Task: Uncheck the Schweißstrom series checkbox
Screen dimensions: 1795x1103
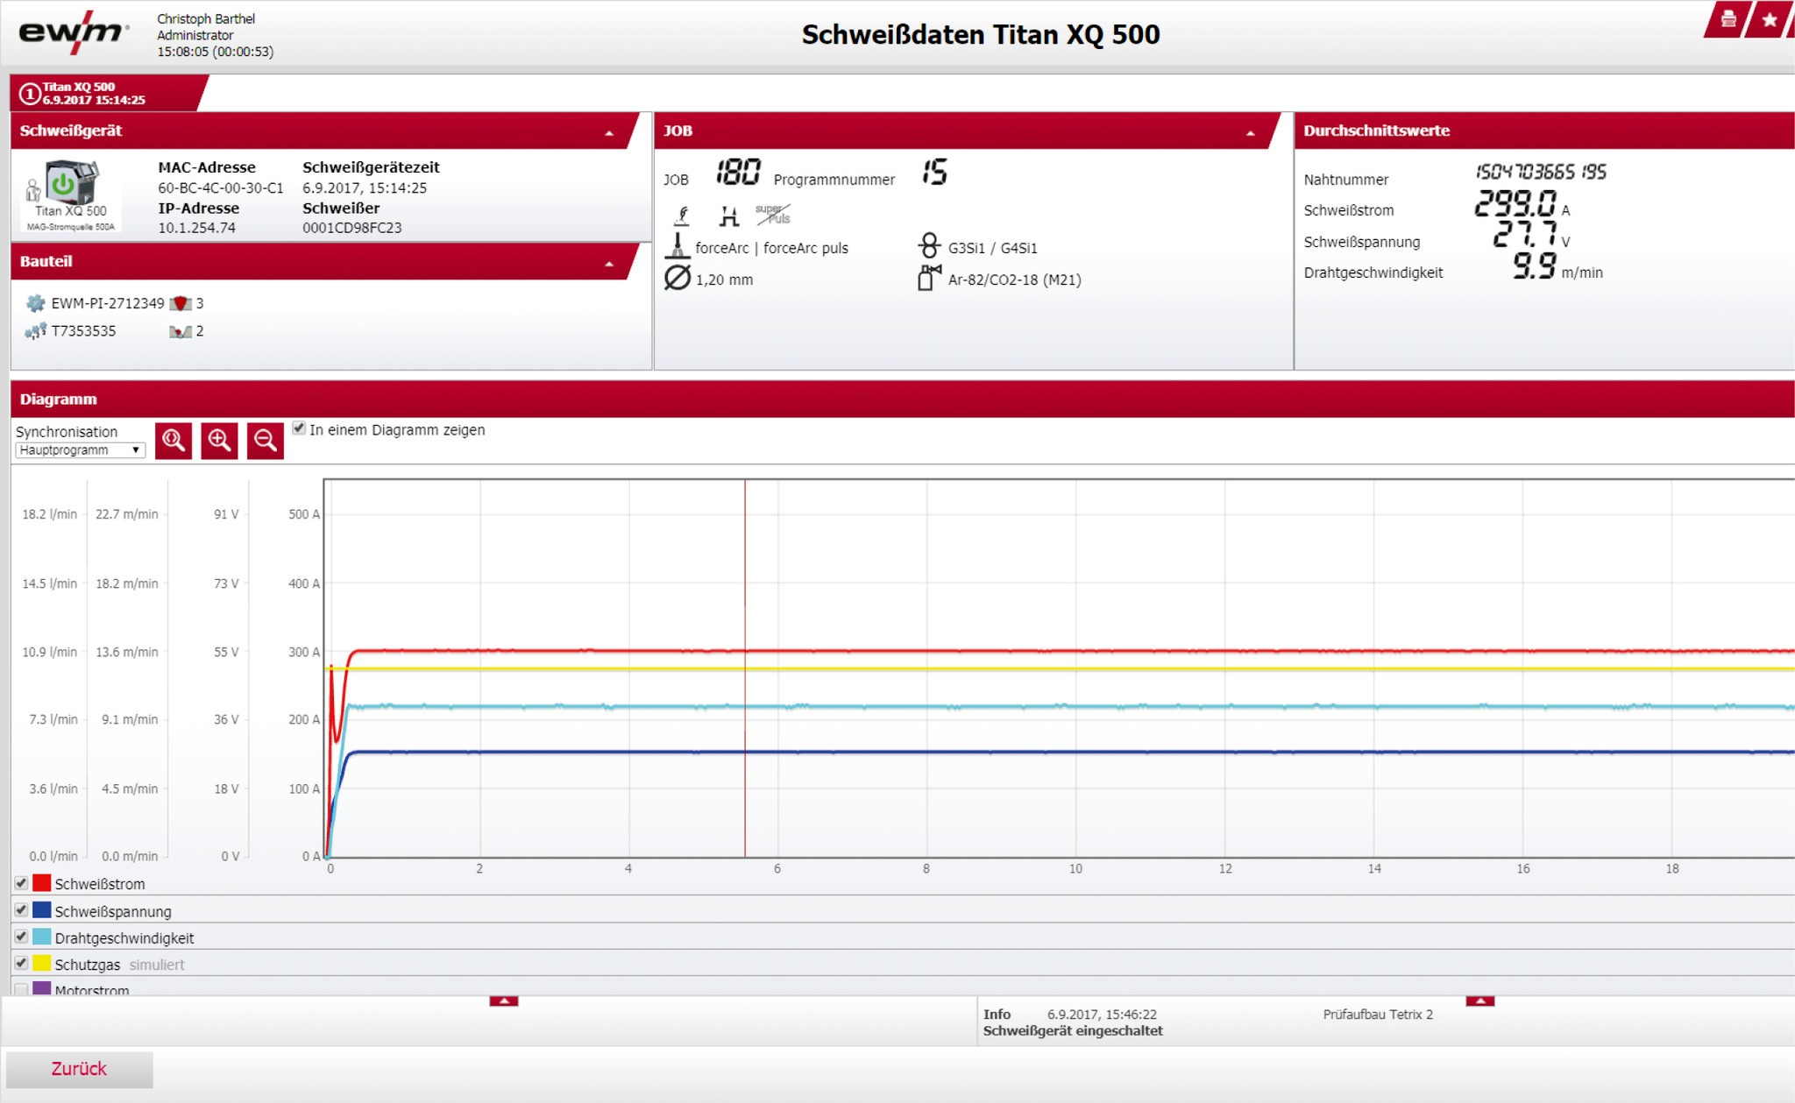Action: [21, 883]
